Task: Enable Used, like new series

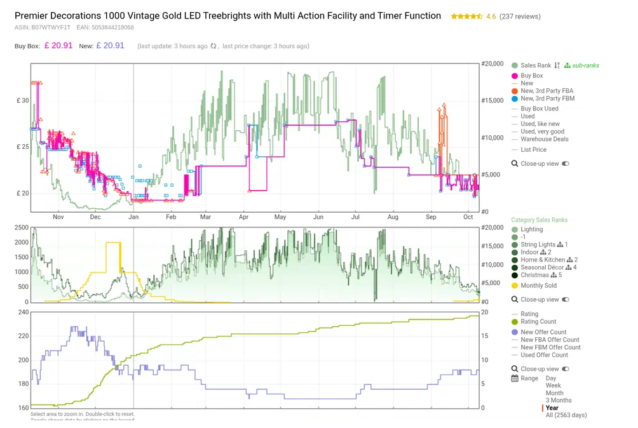Action: (536, 124)
